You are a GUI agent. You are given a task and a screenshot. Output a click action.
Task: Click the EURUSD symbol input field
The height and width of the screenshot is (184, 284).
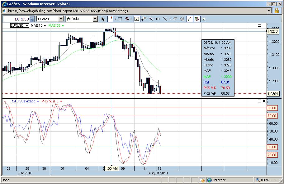pos(17,19)
